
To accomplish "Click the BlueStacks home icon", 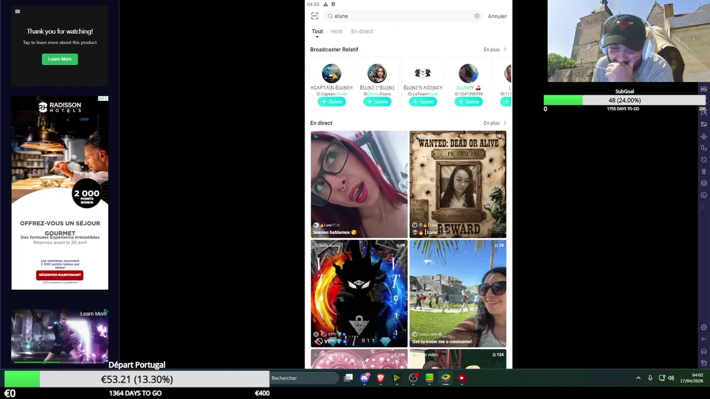I will point(704,351).
